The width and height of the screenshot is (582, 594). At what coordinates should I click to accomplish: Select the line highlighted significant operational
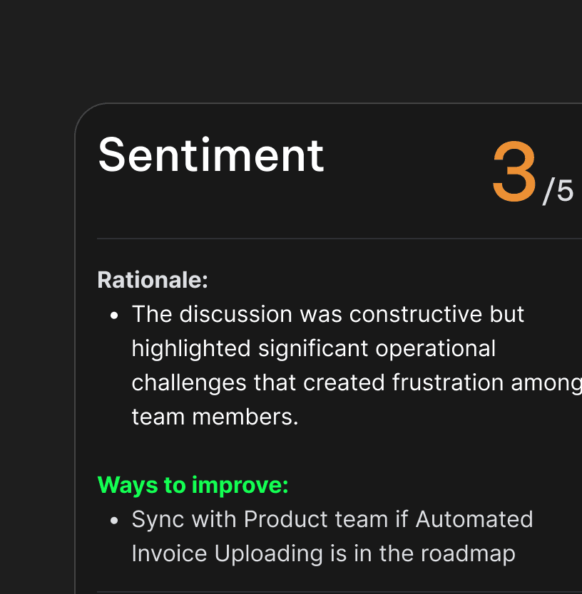[x=313, y=348]
